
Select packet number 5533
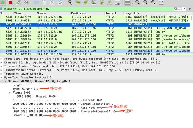[95, 43]
